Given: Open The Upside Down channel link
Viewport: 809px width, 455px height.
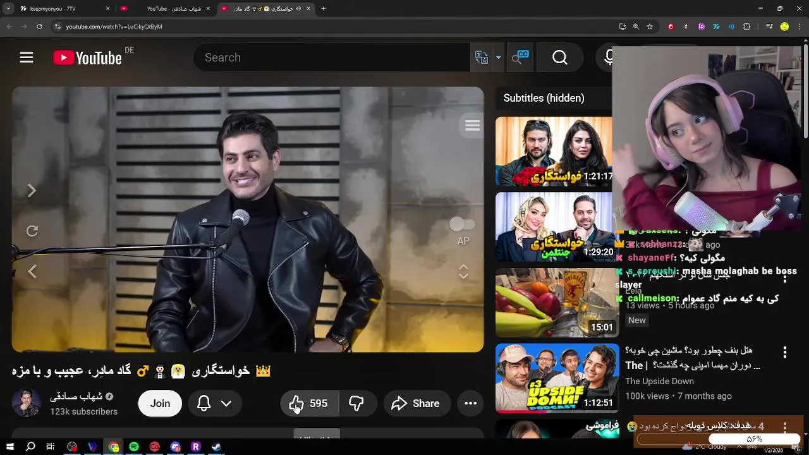Looking at the screenshot, I should point(659,381).
